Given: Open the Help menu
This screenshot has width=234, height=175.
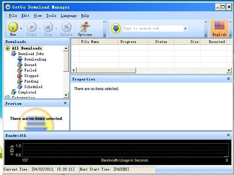Looking at the screenshot, I should [85, 15].
